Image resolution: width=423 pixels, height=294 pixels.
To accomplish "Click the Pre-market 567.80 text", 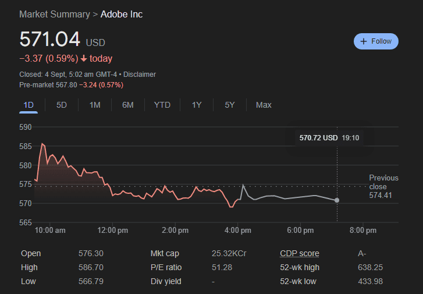I will 48,85.
